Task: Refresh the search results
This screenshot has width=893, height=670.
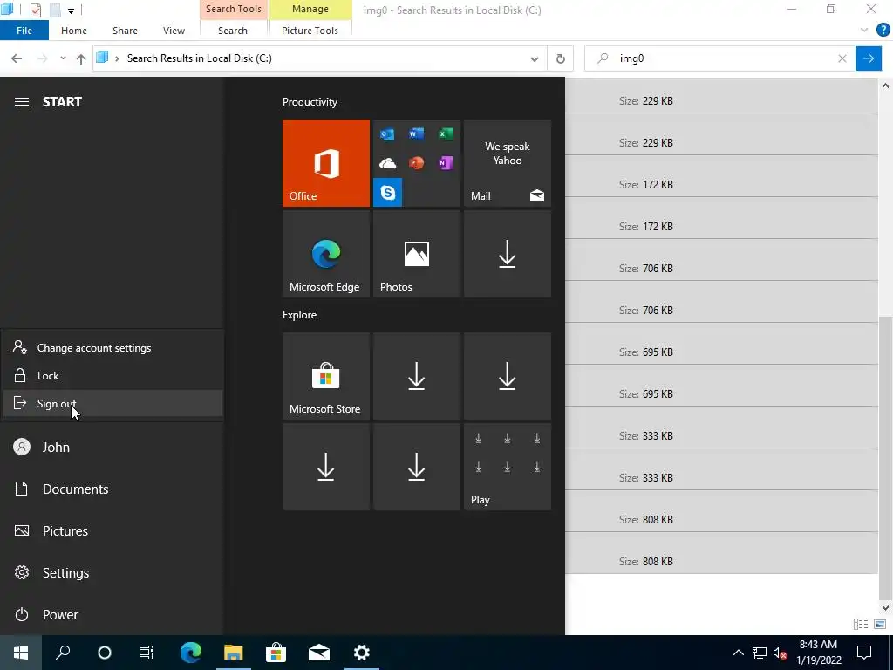Action: [x=561, y=58]
